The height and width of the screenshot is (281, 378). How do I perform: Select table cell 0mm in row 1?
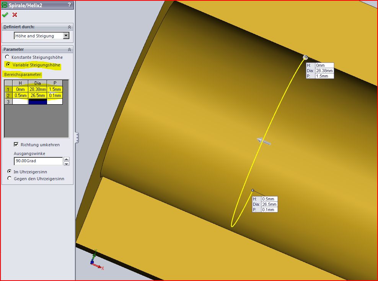point(20,89)
